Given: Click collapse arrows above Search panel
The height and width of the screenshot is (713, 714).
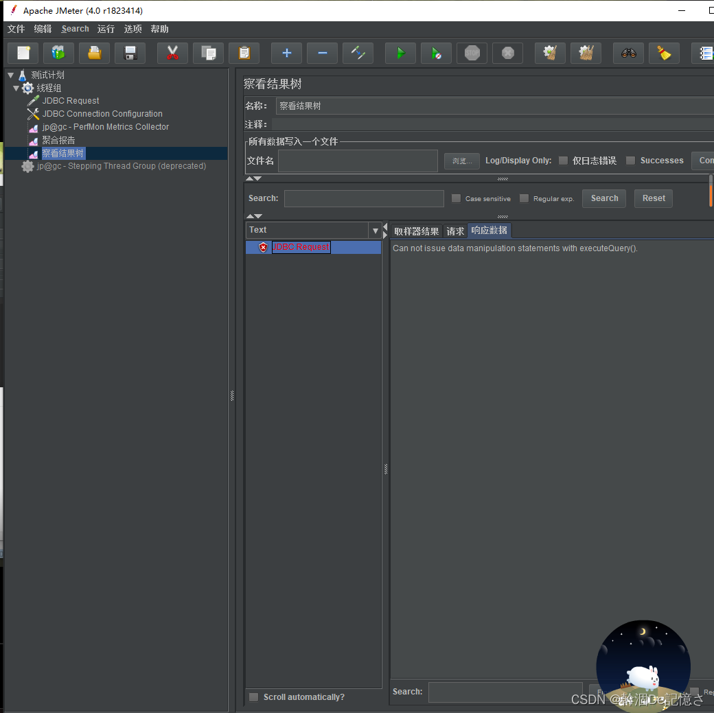Looking at the screenshot, I should coord(253,178).
